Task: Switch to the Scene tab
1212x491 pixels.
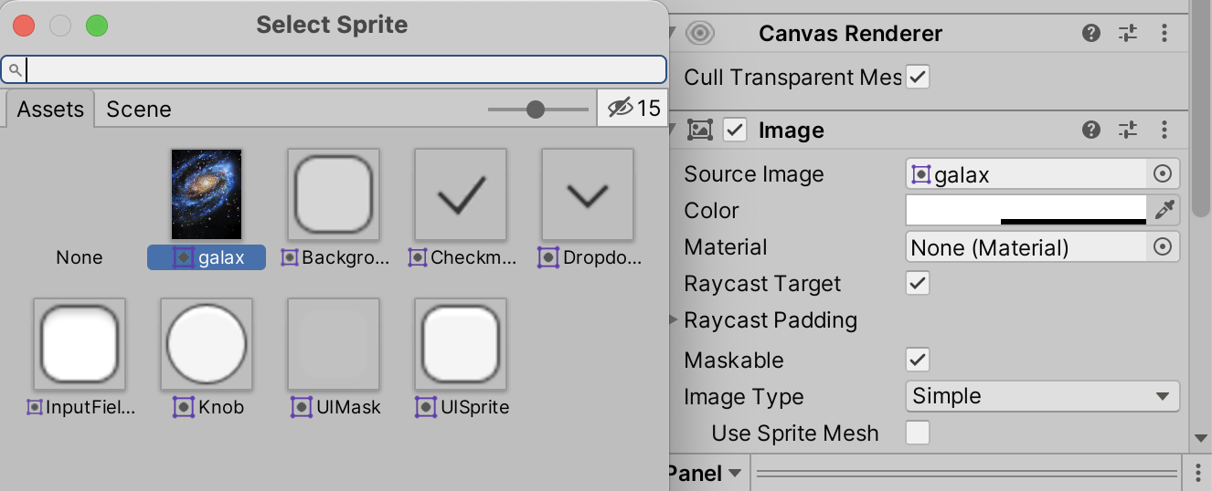Action: pos(139,110)
